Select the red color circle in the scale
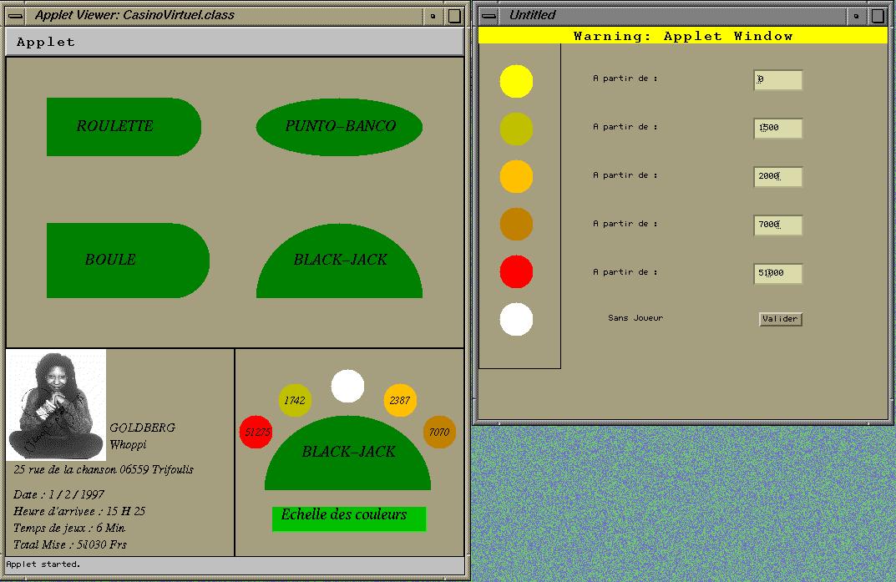The image size is (896, 582). 516,272
